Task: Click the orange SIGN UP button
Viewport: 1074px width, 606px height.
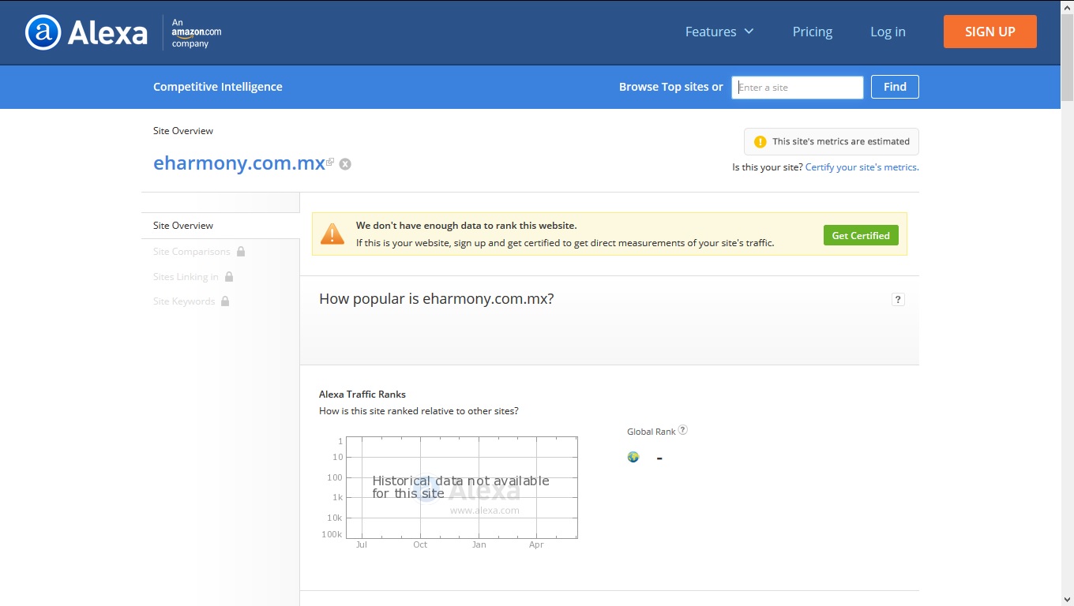Action: click(x=990, y=32)
